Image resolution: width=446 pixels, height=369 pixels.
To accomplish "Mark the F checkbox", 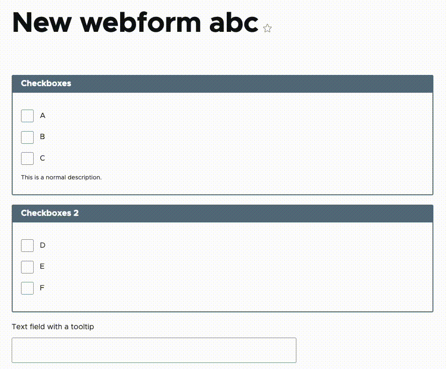I will 27,288.
